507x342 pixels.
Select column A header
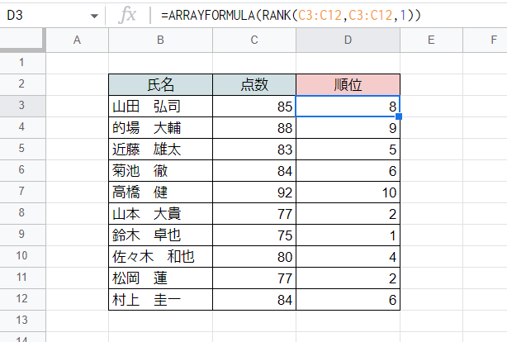coord(77,40)
